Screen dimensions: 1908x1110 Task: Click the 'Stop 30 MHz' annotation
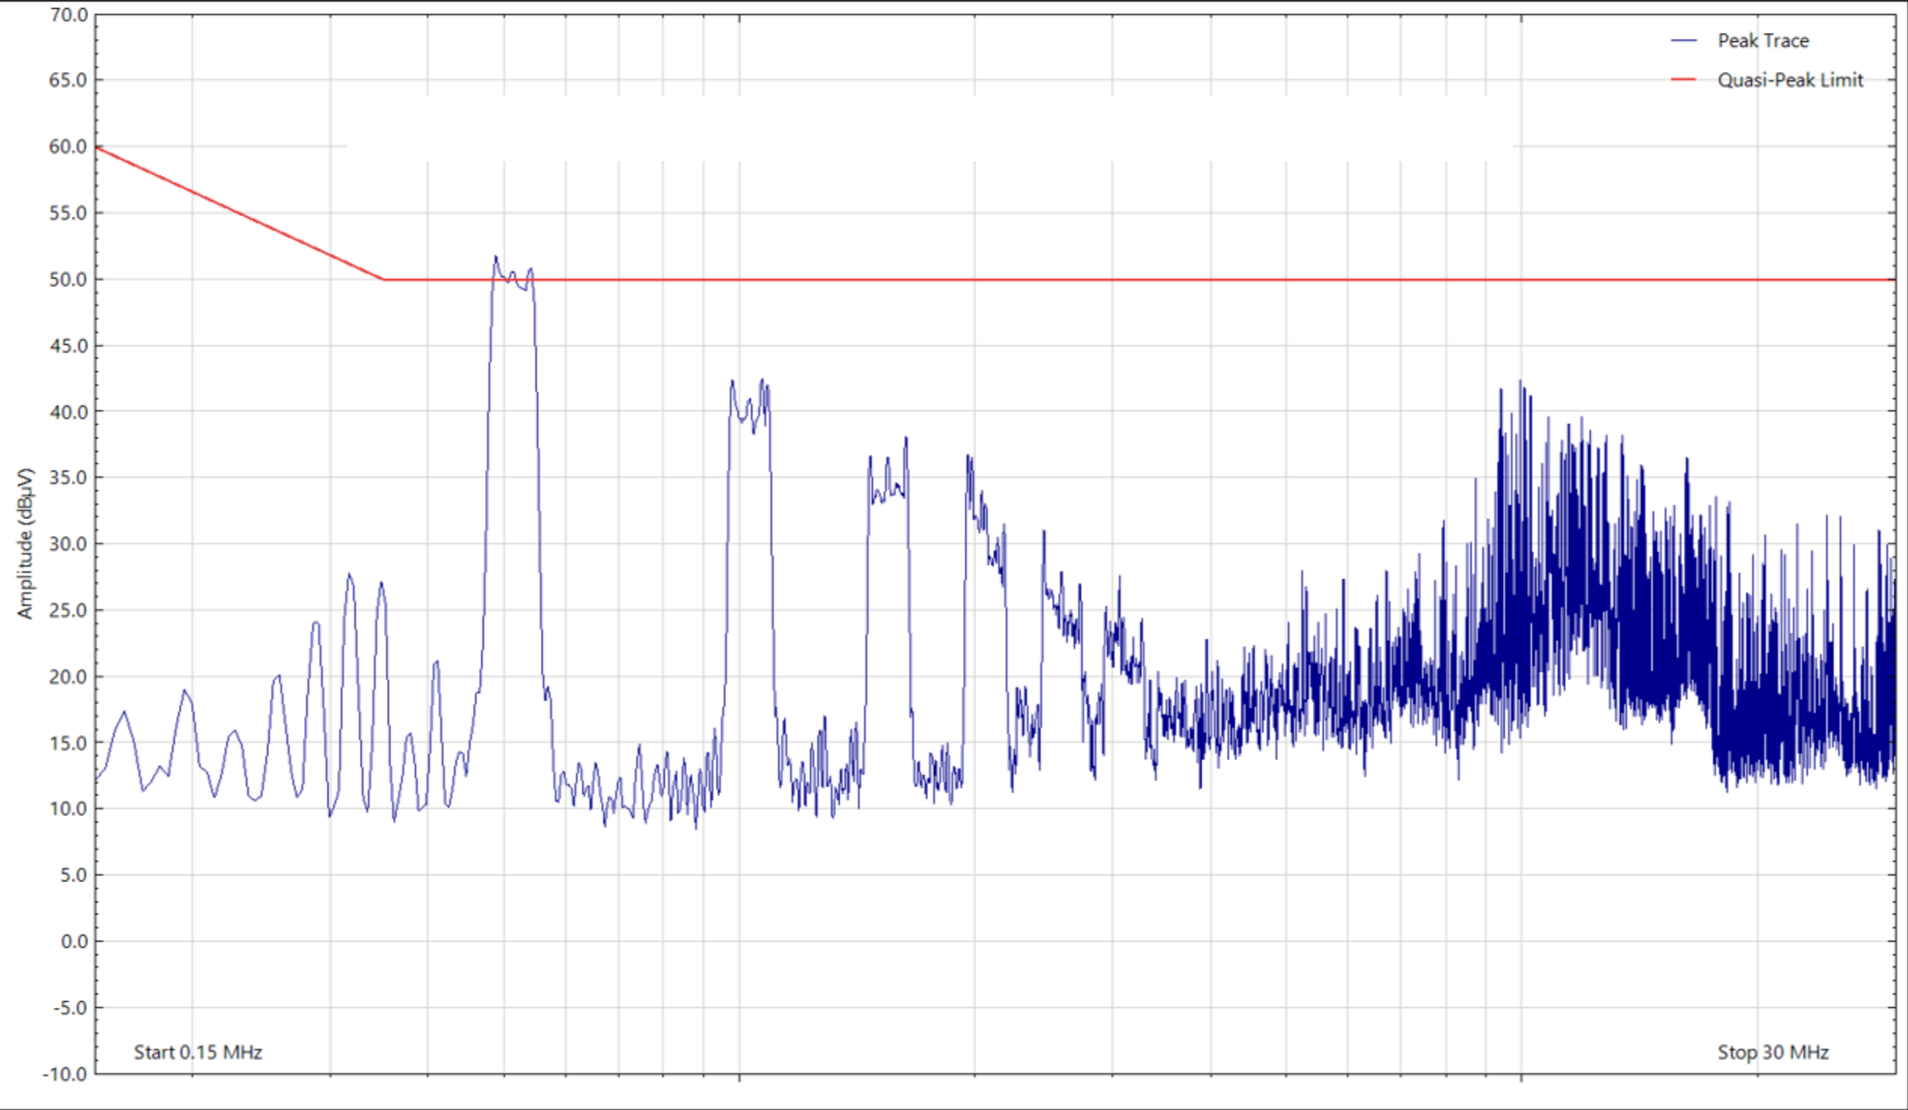(1773, 1053)
